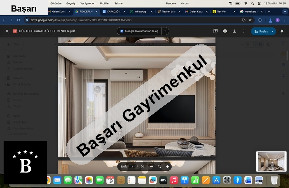Expand the Paylaş button dropdown arrow
Viewport: 289px width, 188px height.
(273, 31)
